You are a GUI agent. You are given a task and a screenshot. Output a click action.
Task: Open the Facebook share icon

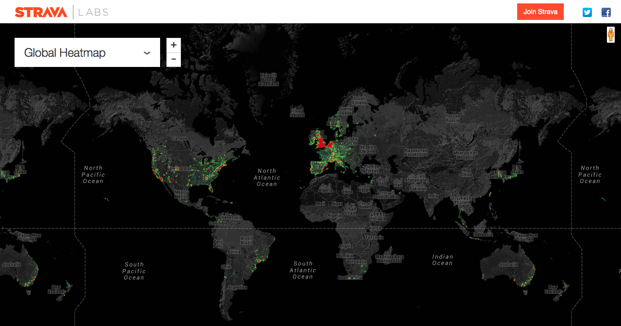(606, 13)
